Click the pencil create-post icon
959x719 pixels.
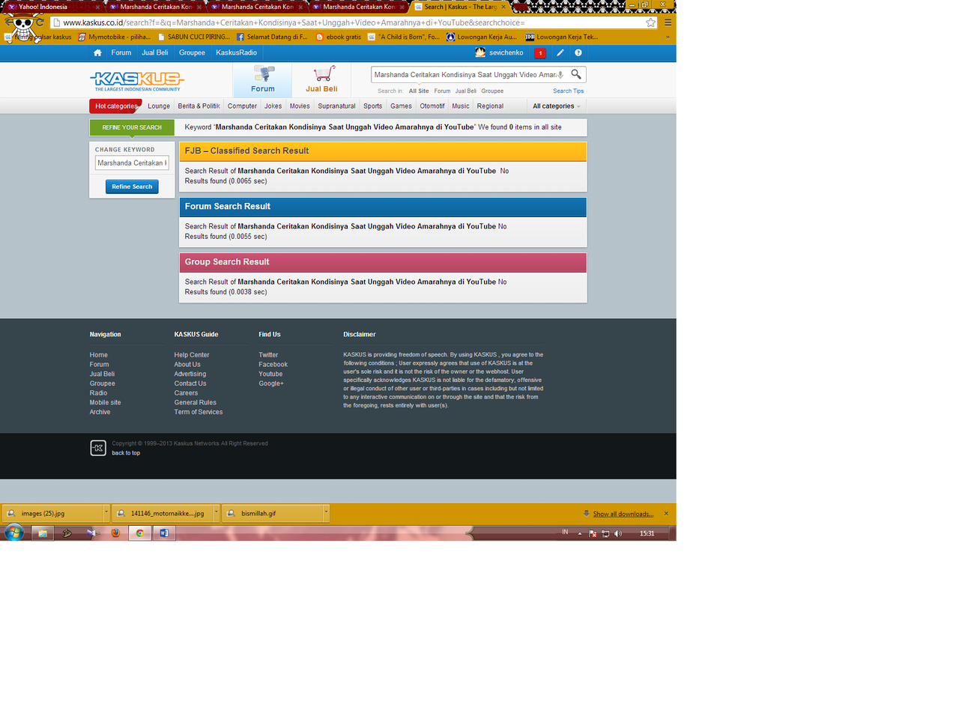[560, 53]
